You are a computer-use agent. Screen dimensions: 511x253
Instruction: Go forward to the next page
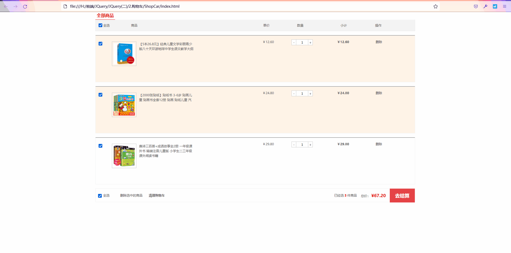click(x=15, y=6)
